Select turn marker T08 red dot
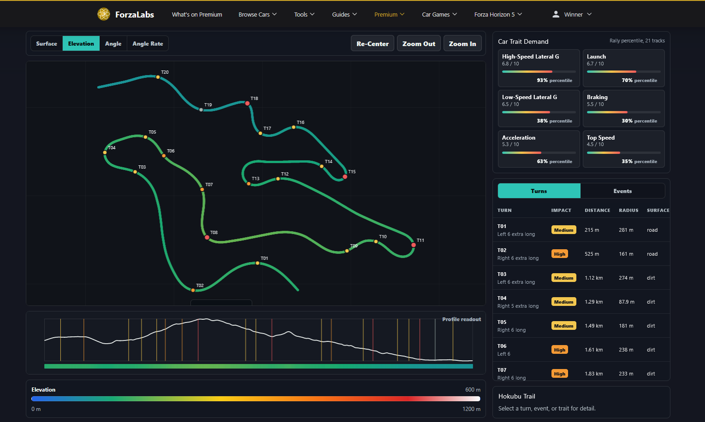Viewport: 705px width, 422px height. (x=207, y=237)
